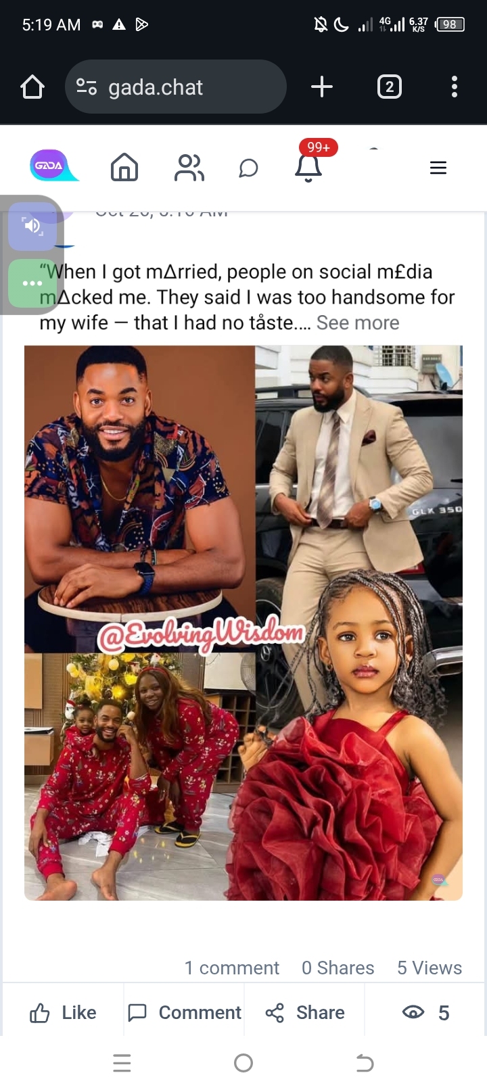Open the chat bubble messages icon
Image resolution: width=487 pixels, height=1090 pixels.
pyautogui.click(x=248, y=168)
